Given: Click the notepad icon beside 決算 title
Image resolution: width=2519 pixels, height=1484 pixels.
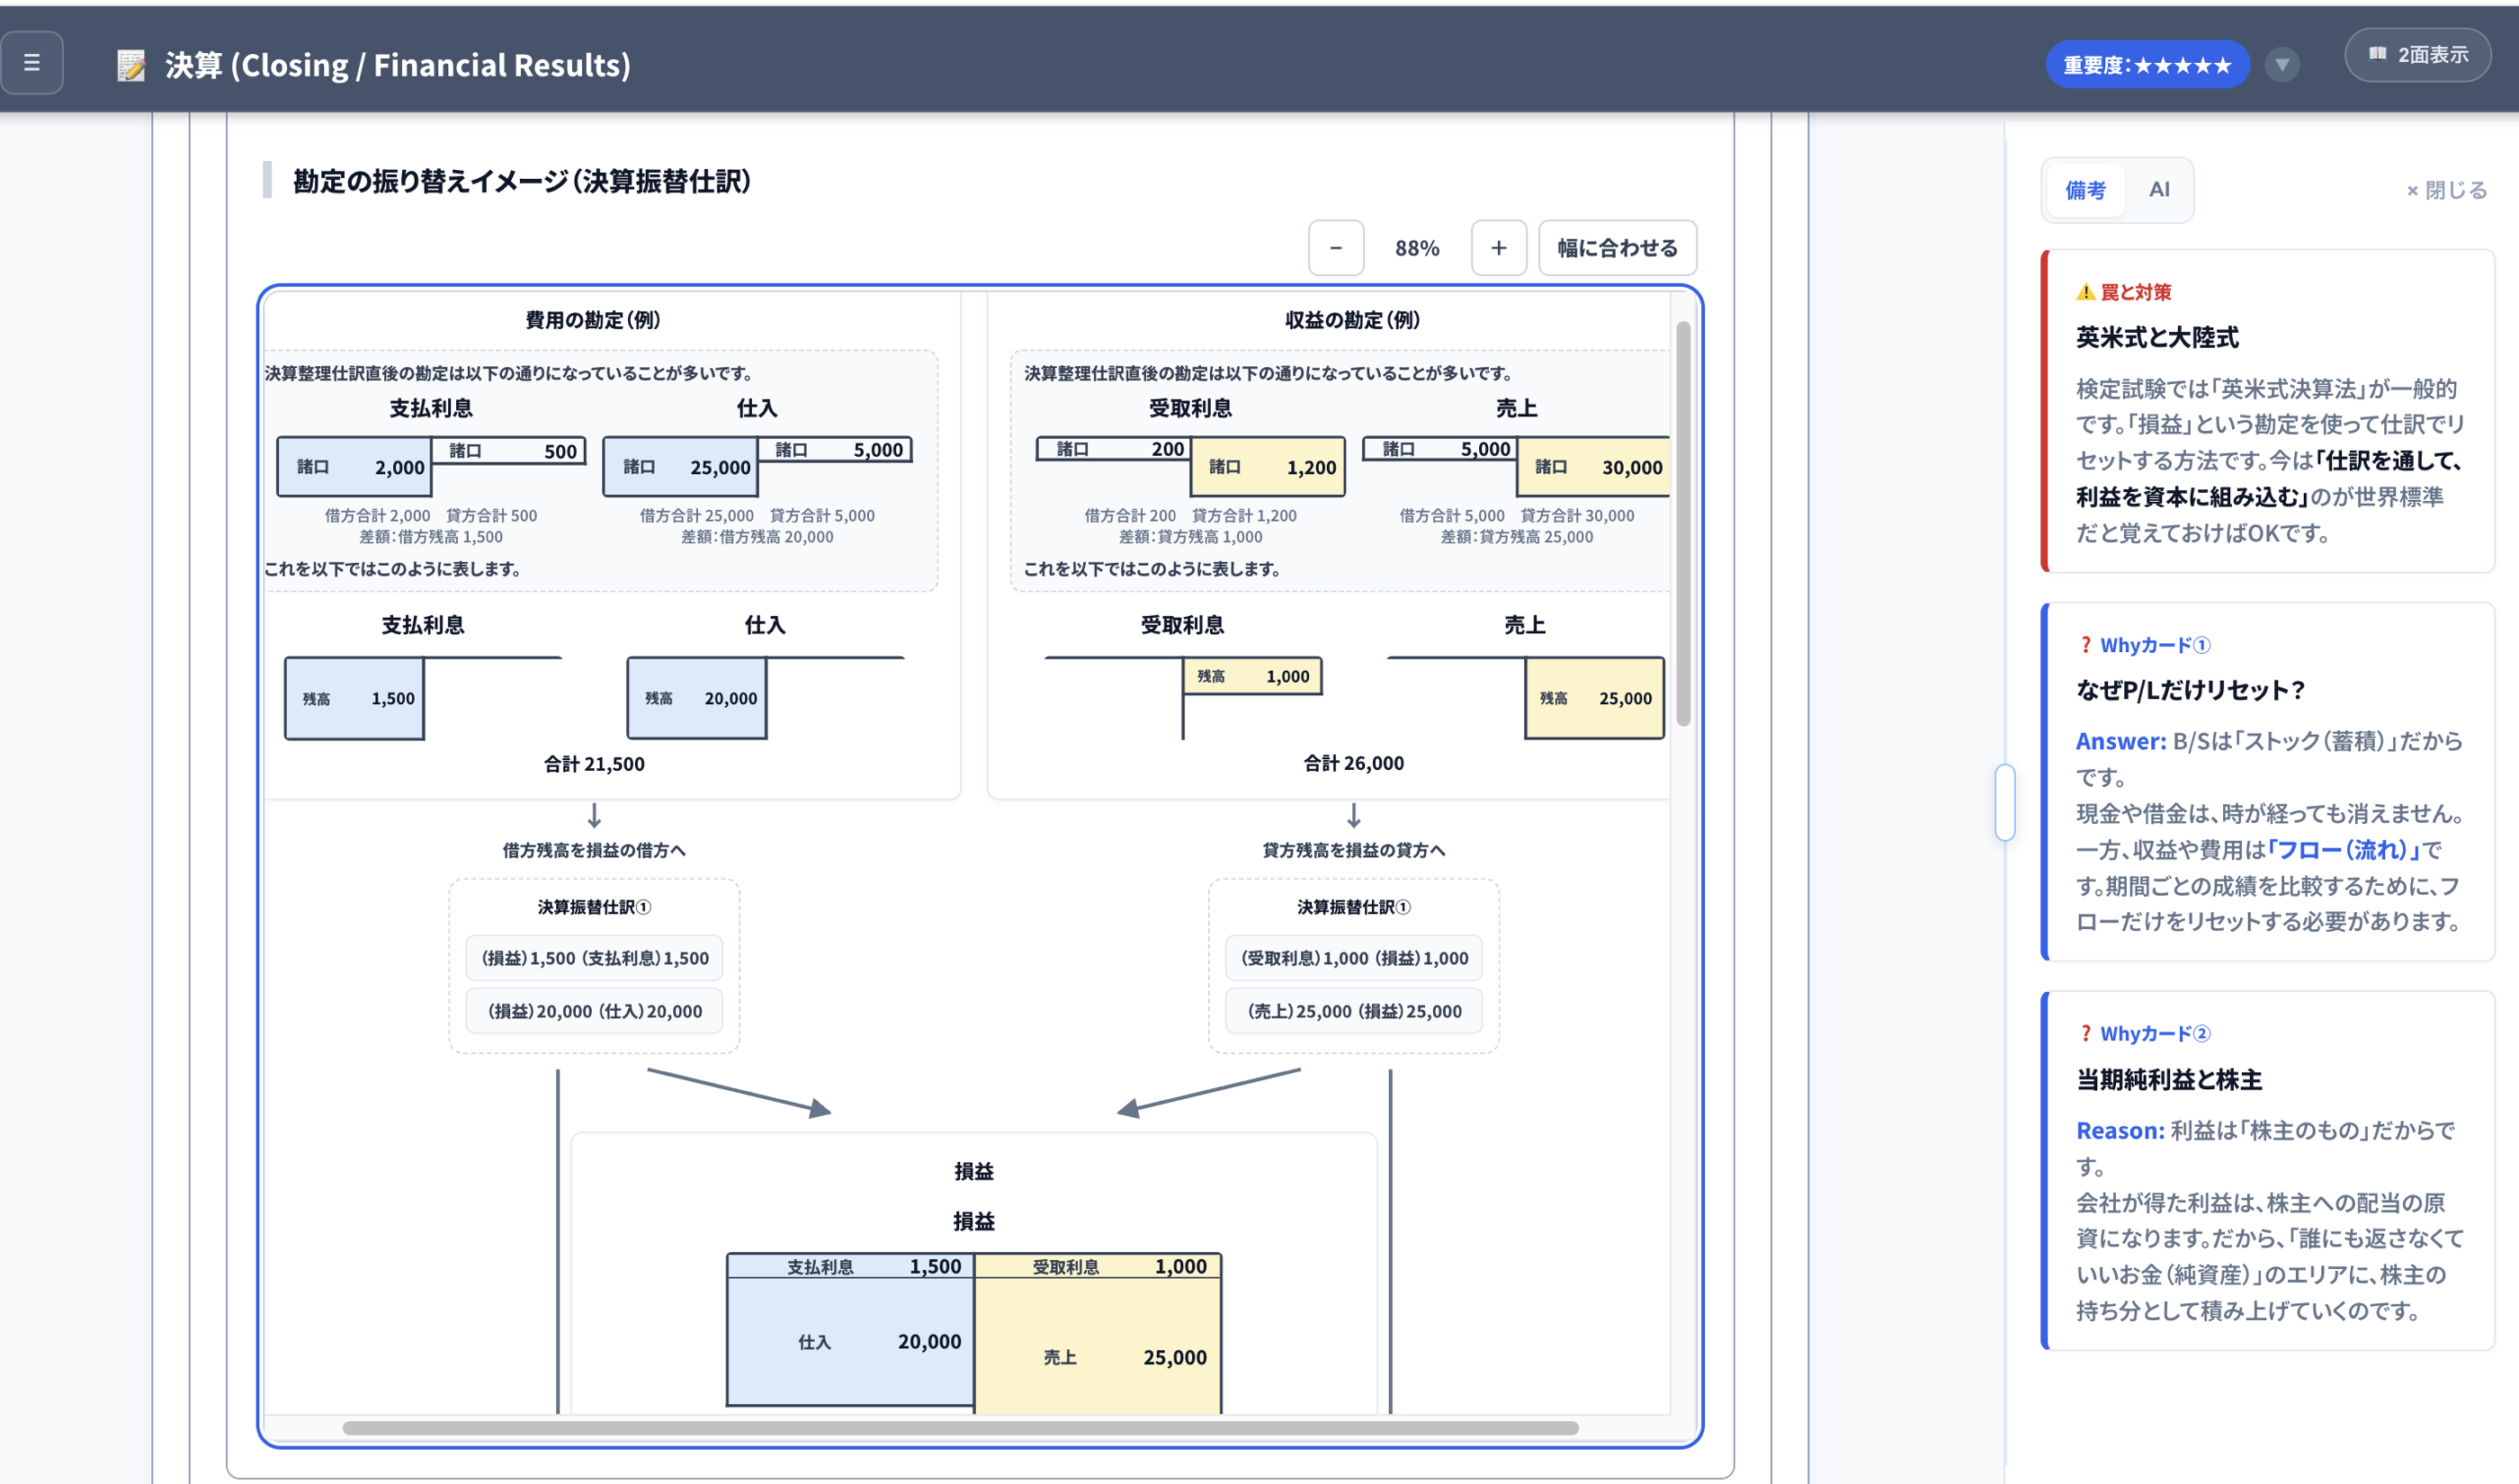Looking at the screenshot, I should [131, 65].
